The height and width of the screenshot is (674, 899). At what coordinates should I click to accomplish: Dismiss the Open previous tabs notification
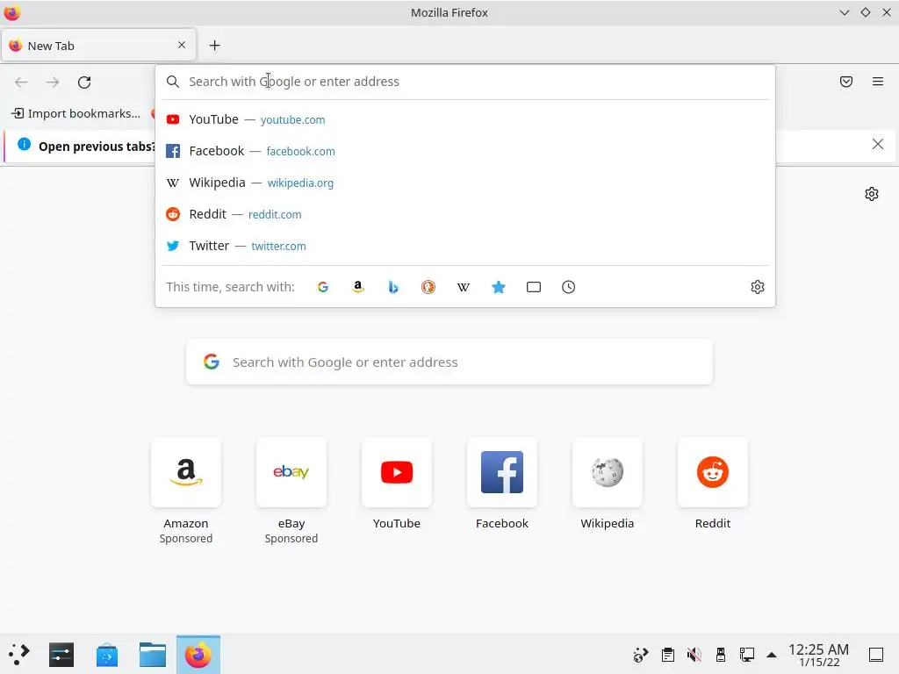click(877, 144)
